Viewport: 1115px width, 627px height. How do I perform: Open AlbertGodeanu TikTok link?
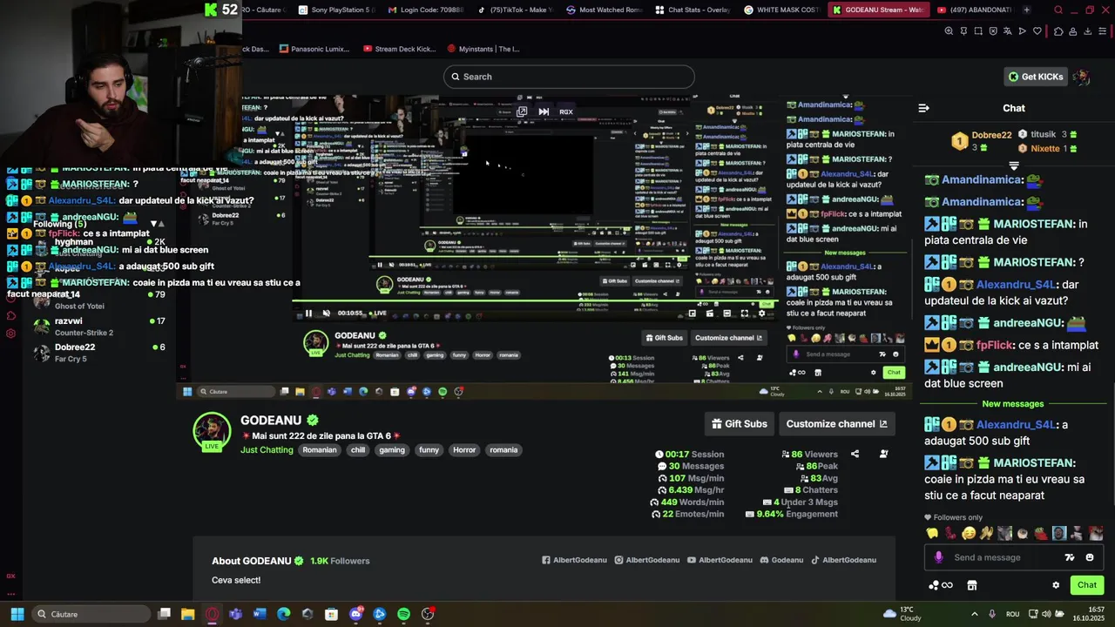coord(843,560)
